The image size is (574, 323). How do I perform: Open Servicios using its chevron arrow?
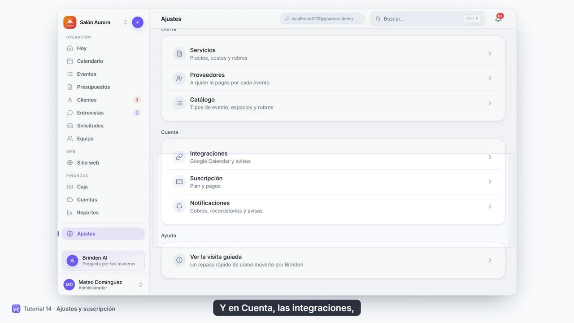[490, 54]
